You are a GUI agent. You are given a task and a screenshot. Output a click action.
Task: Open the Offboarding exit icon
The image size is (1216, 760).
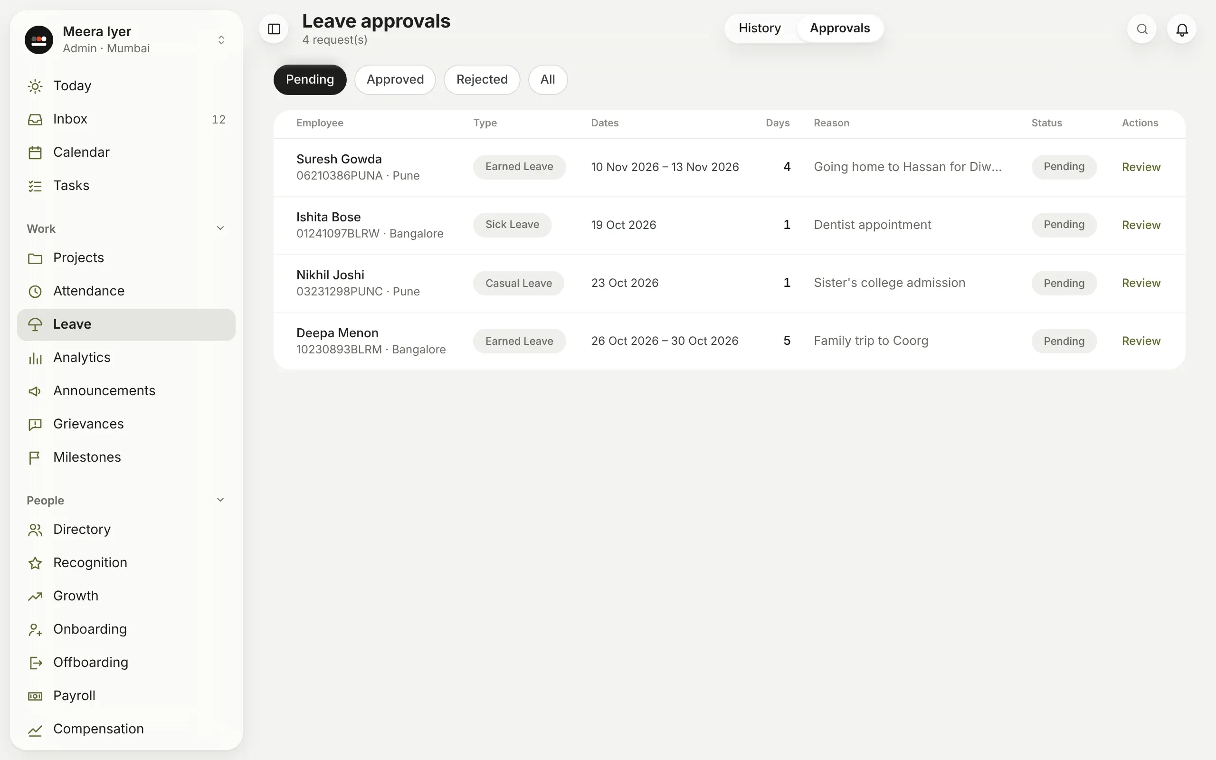35,663
